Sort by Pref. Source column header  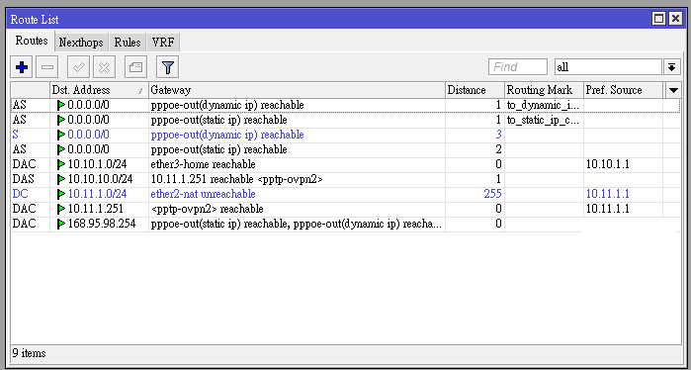pyautogui.click(x=623, y=90)
